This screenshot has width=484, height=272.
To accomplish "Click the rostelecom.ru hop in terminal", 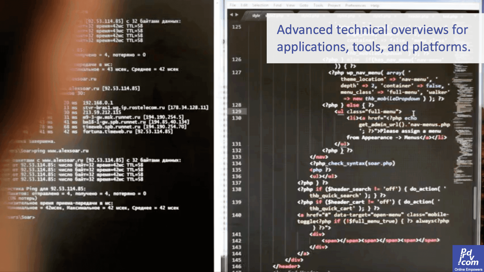I will pos(146,108).
